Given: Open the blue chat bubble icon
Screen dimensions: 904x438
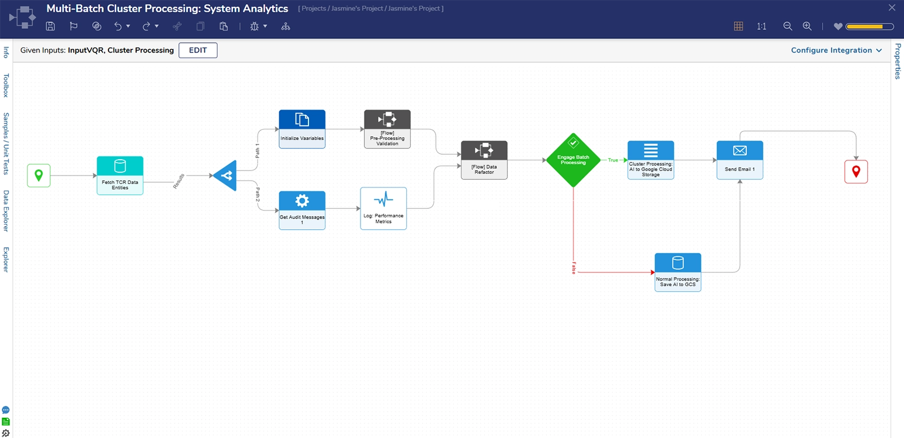Looking at the screenshot, I should click(x=6, y=410).
